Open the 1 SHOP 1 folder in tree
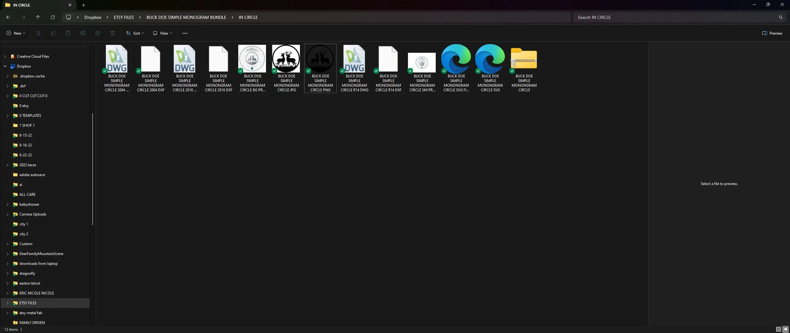Screen dimensions: 790x333 tap(27, 126)
